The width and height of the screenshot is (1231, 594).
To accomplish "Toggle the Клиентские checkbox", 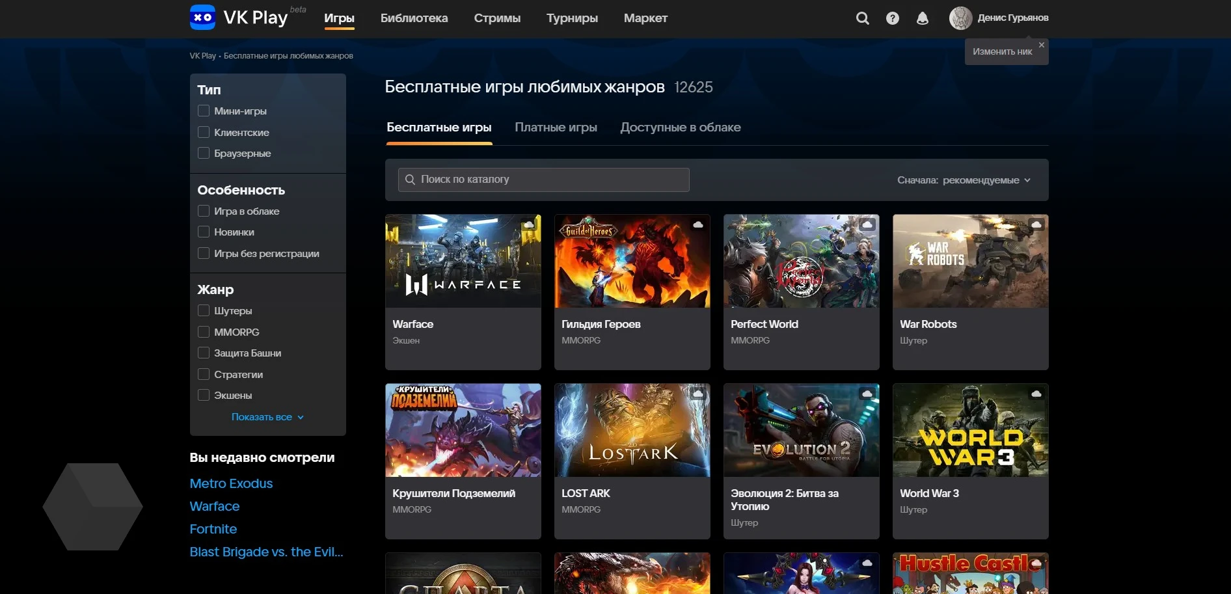I will point(204,132).
